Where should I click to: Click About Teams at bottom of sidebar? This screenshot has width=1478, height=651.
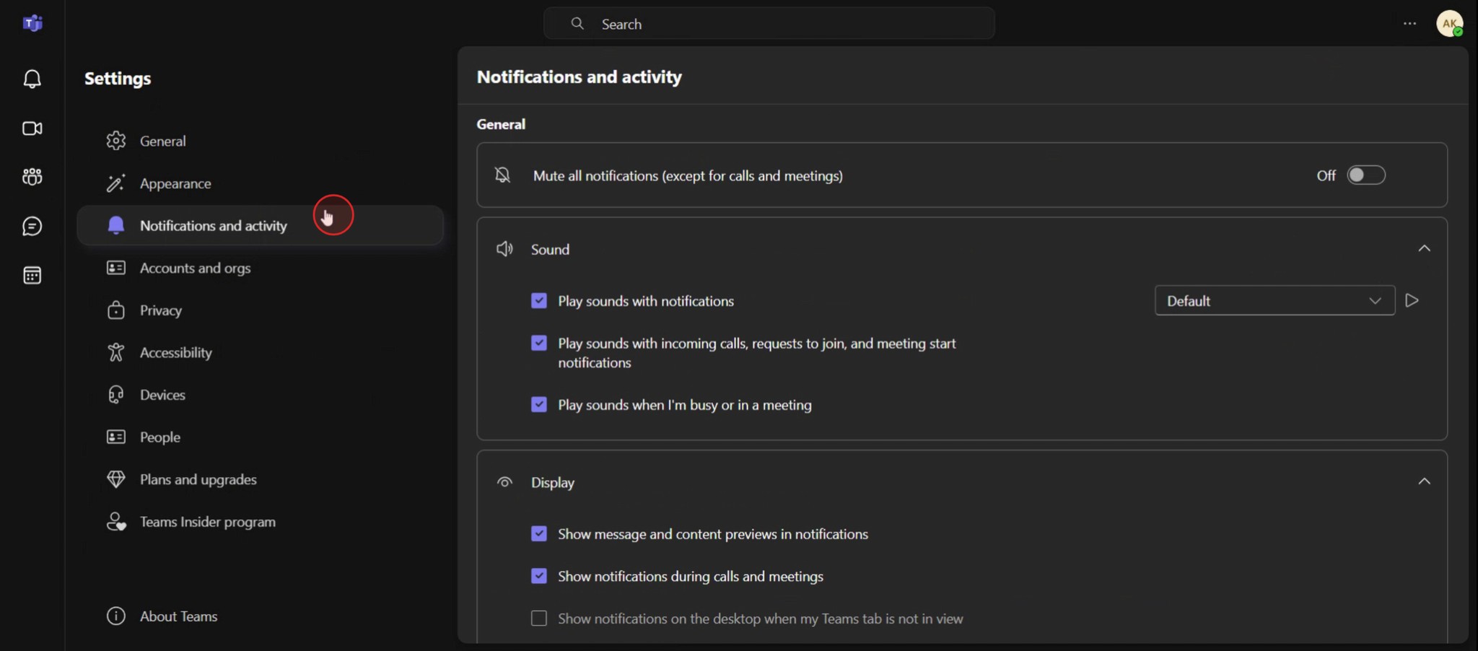click(x=179, y=616)
